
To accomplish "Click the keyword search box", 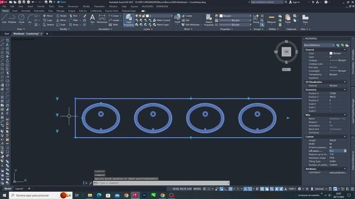I will pyautogui.click(x=267, y=2).
